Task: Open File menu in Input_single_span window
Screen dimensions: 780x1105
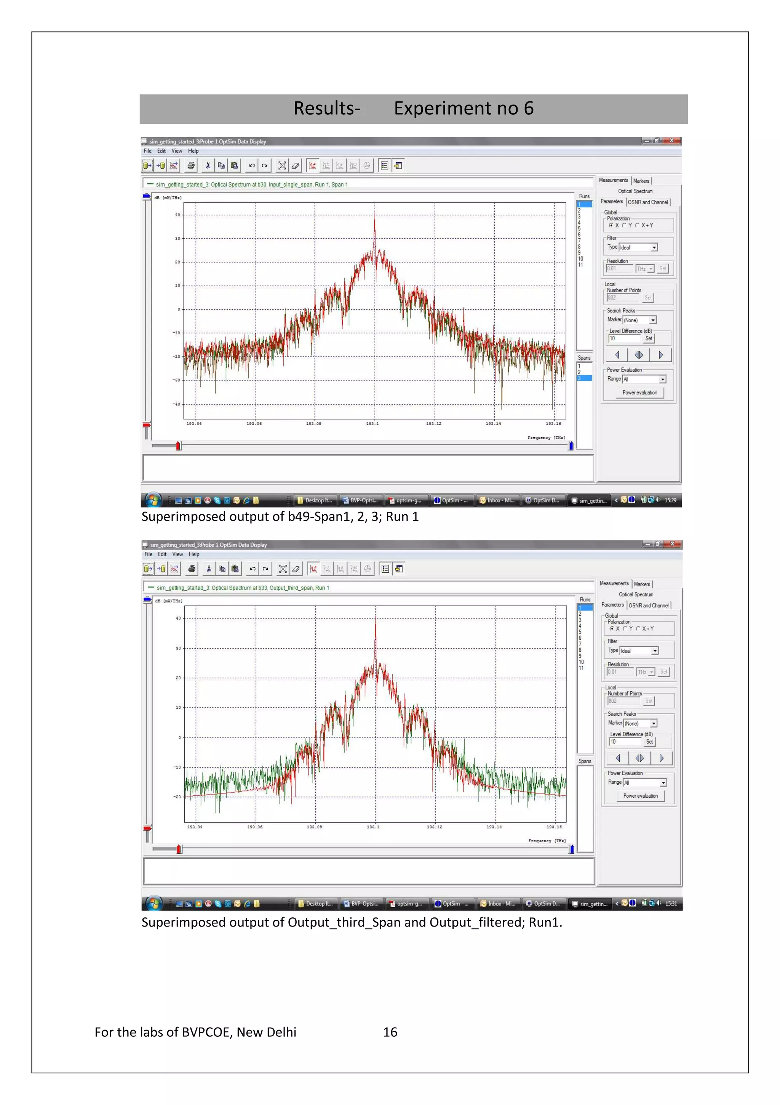Action: pyautogui.click(x=147, y=151)
